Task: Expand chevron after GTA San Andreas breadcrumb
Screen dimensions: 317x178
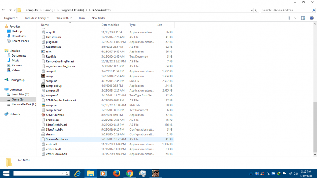Action: (113, 10)
